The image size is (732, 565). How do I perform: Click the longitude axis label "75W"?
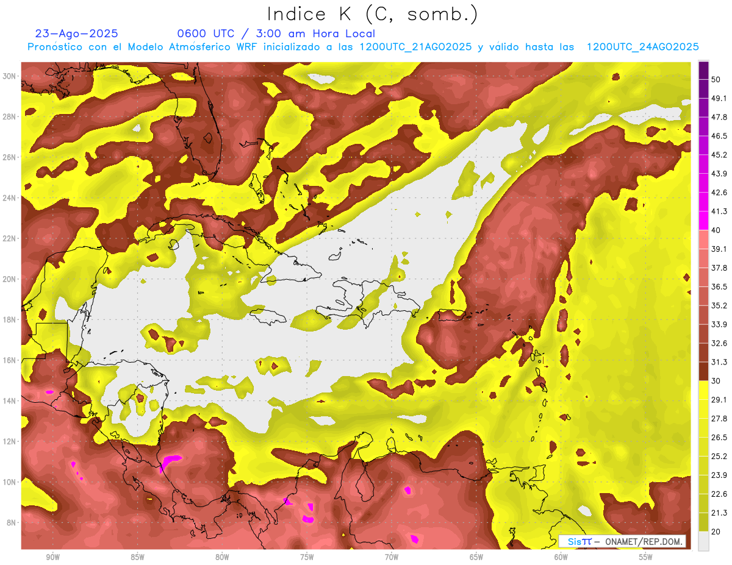[307, 557]
